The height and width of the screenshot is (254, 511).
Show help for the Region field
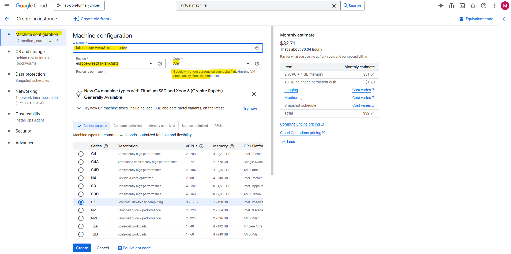[160, 64]
